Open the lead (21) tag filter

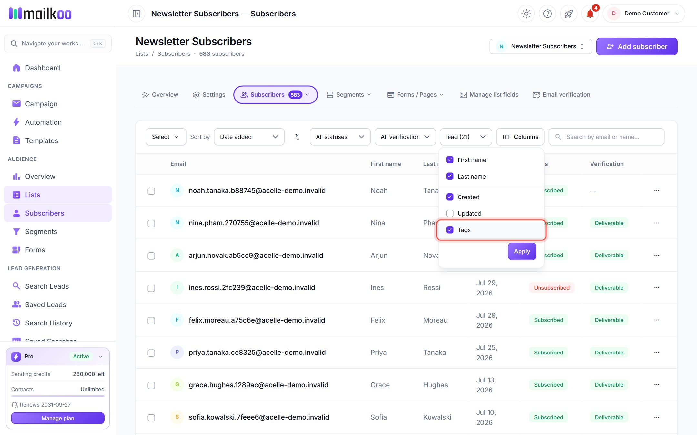tap(466, 137)
